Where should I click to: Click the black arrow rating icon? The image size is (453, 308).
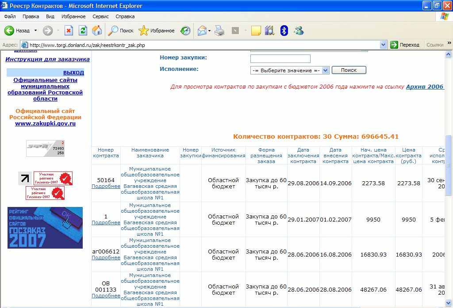pyautogui.click(x=25, y=178)
